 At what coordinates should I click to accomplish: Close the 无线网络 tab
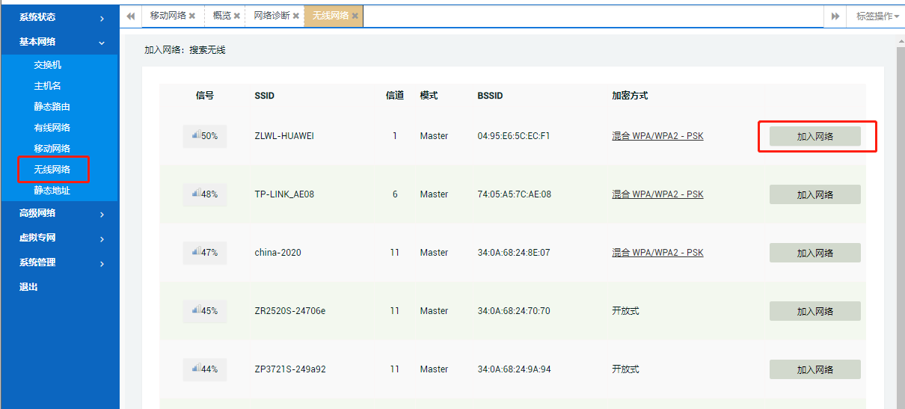point(355,16)
